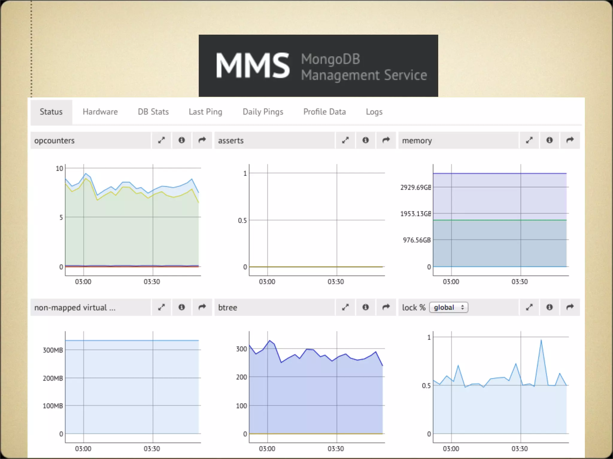Click the highest spike in lock % graph
Image resolution: width=613 pixels, height=459 pixels.
[541, 340]
